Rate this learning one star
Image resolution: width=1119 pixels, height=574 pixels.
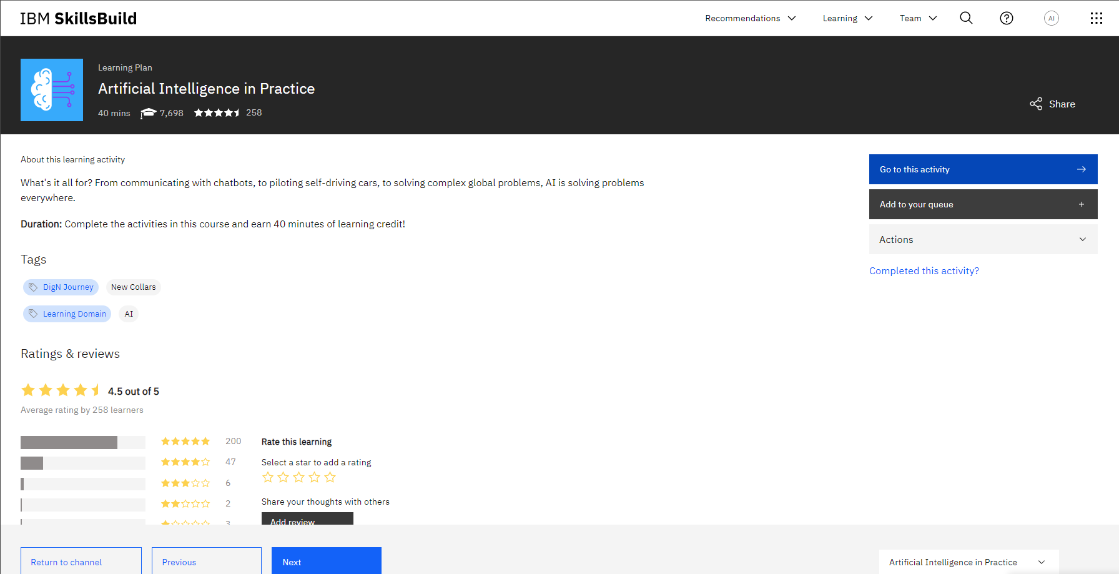click(x=268, y=477)
